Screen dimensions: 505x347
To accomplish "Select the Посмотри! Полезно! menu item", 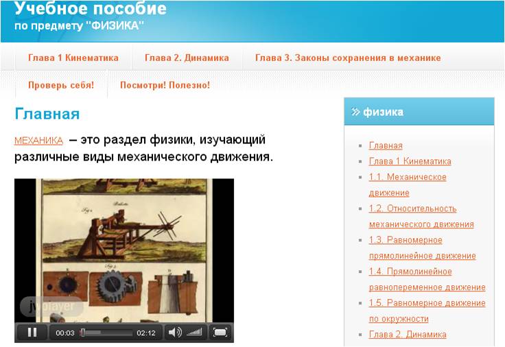I will pyautogui.click(x=165, y=86).
